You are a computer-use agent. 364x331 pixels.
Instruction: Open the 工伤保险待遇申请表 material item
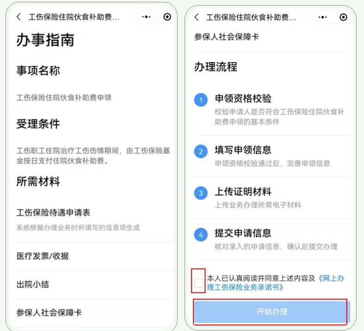[x=53, y=212]
